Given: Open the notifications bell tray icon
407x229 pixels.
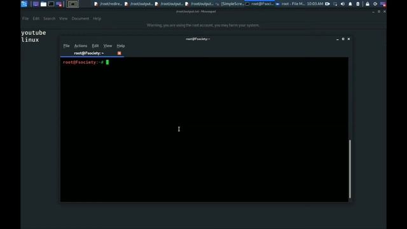Looking at the screenshot, I should click(x=350, y=4).
